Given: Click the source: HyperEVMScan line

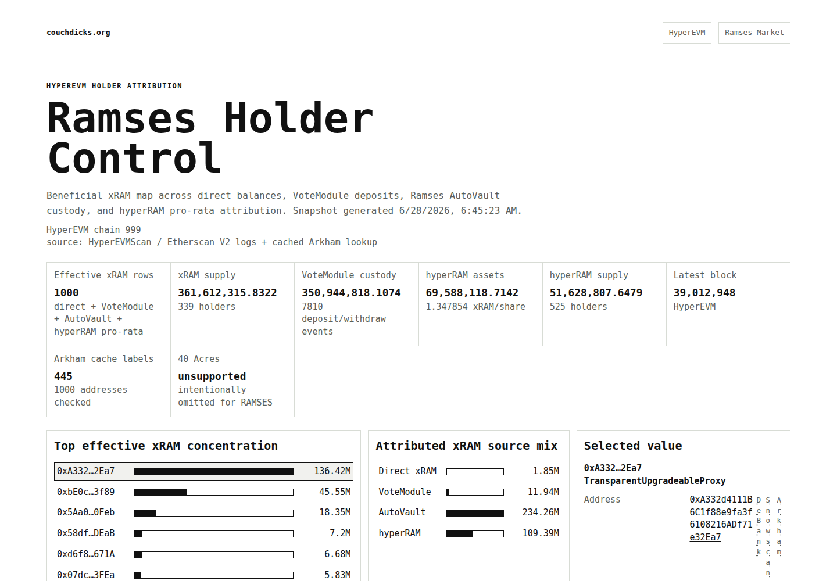Looking at the screenshot, I should pyautogui.click(x=212, y=242).
